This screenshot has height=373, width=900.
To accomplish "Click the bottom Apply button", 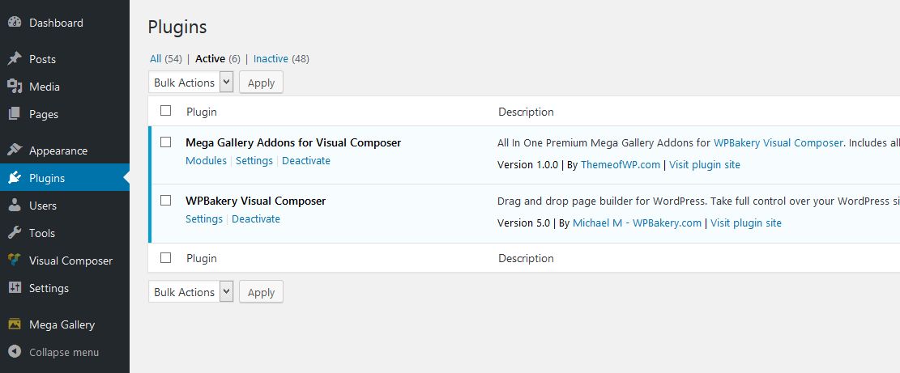I will [x=261, y=291].
